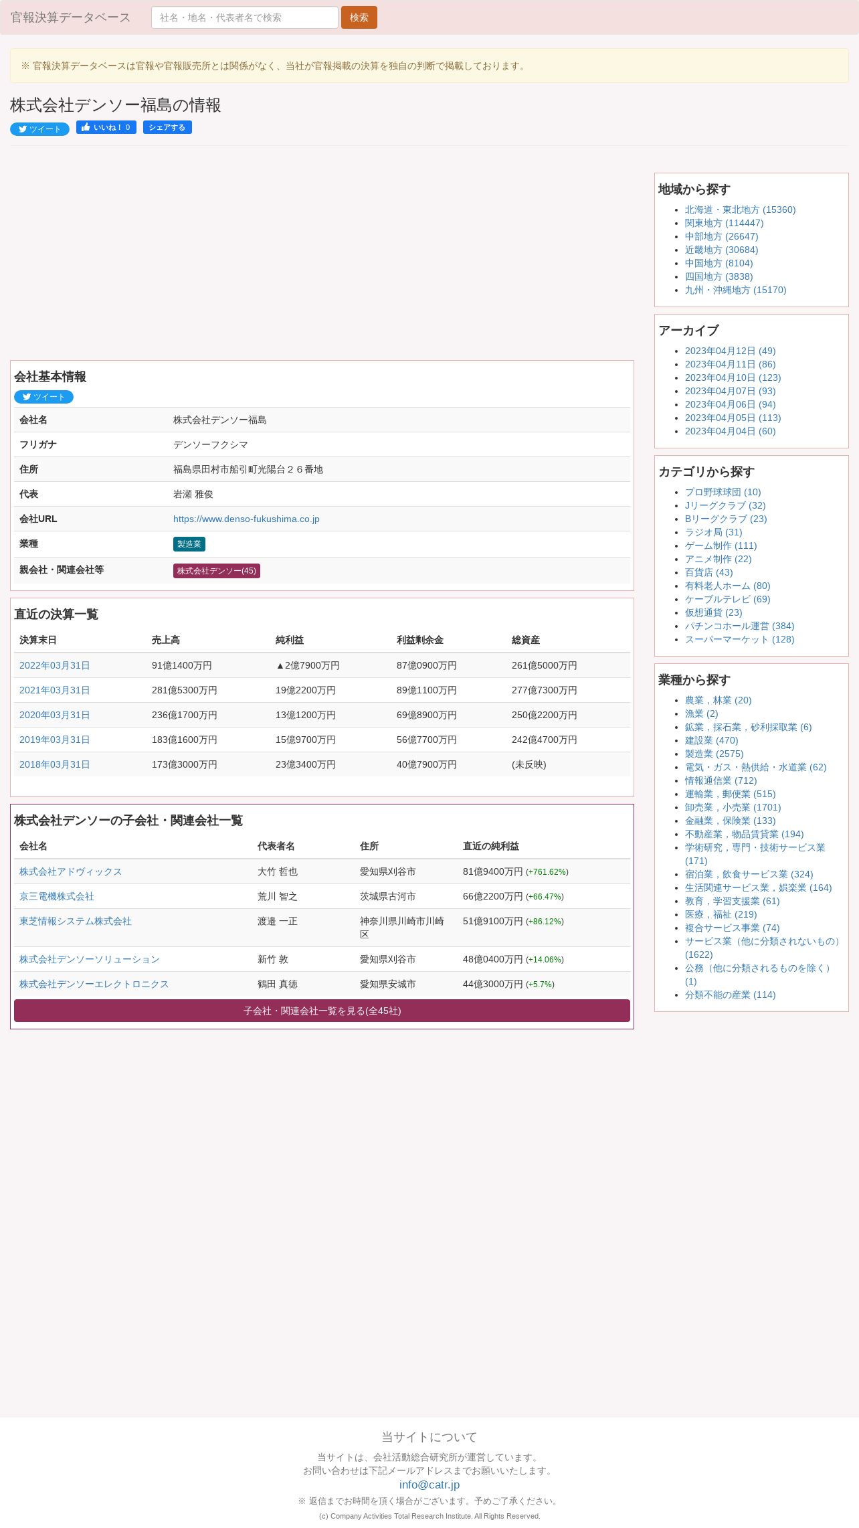Screen dimensions: 859x1528
Task: Open 分類不能の産業 (114) industry
Action: pos(730,995)
